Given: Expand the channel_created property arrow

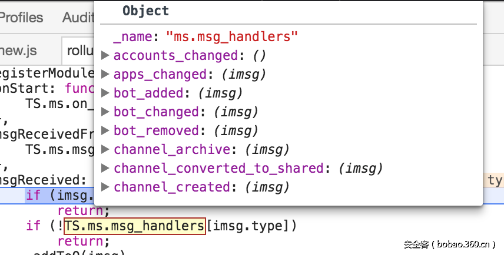Looking at the screenshot, I should (x=105, y=187).
